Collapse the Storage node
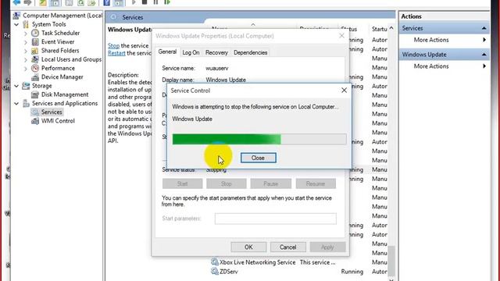The image size is (500, 281). [16, 86]
